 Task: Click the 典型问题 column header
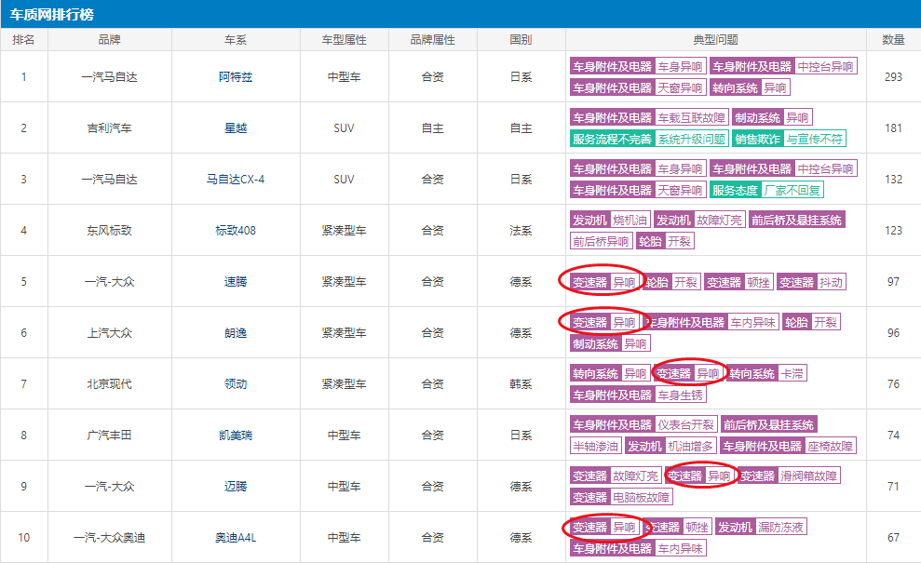click(x=715, y=40)
